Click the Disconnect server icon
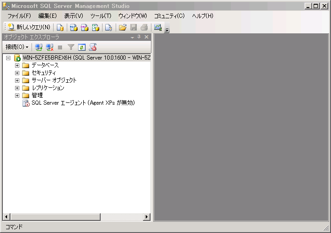 coord(49,47)
